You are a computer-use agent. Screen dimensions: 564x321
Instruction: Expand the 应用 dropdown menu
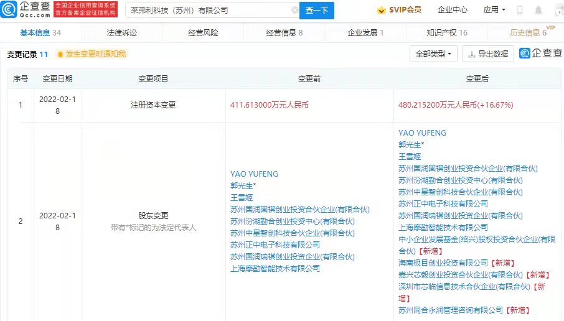(x=494, y=10)
